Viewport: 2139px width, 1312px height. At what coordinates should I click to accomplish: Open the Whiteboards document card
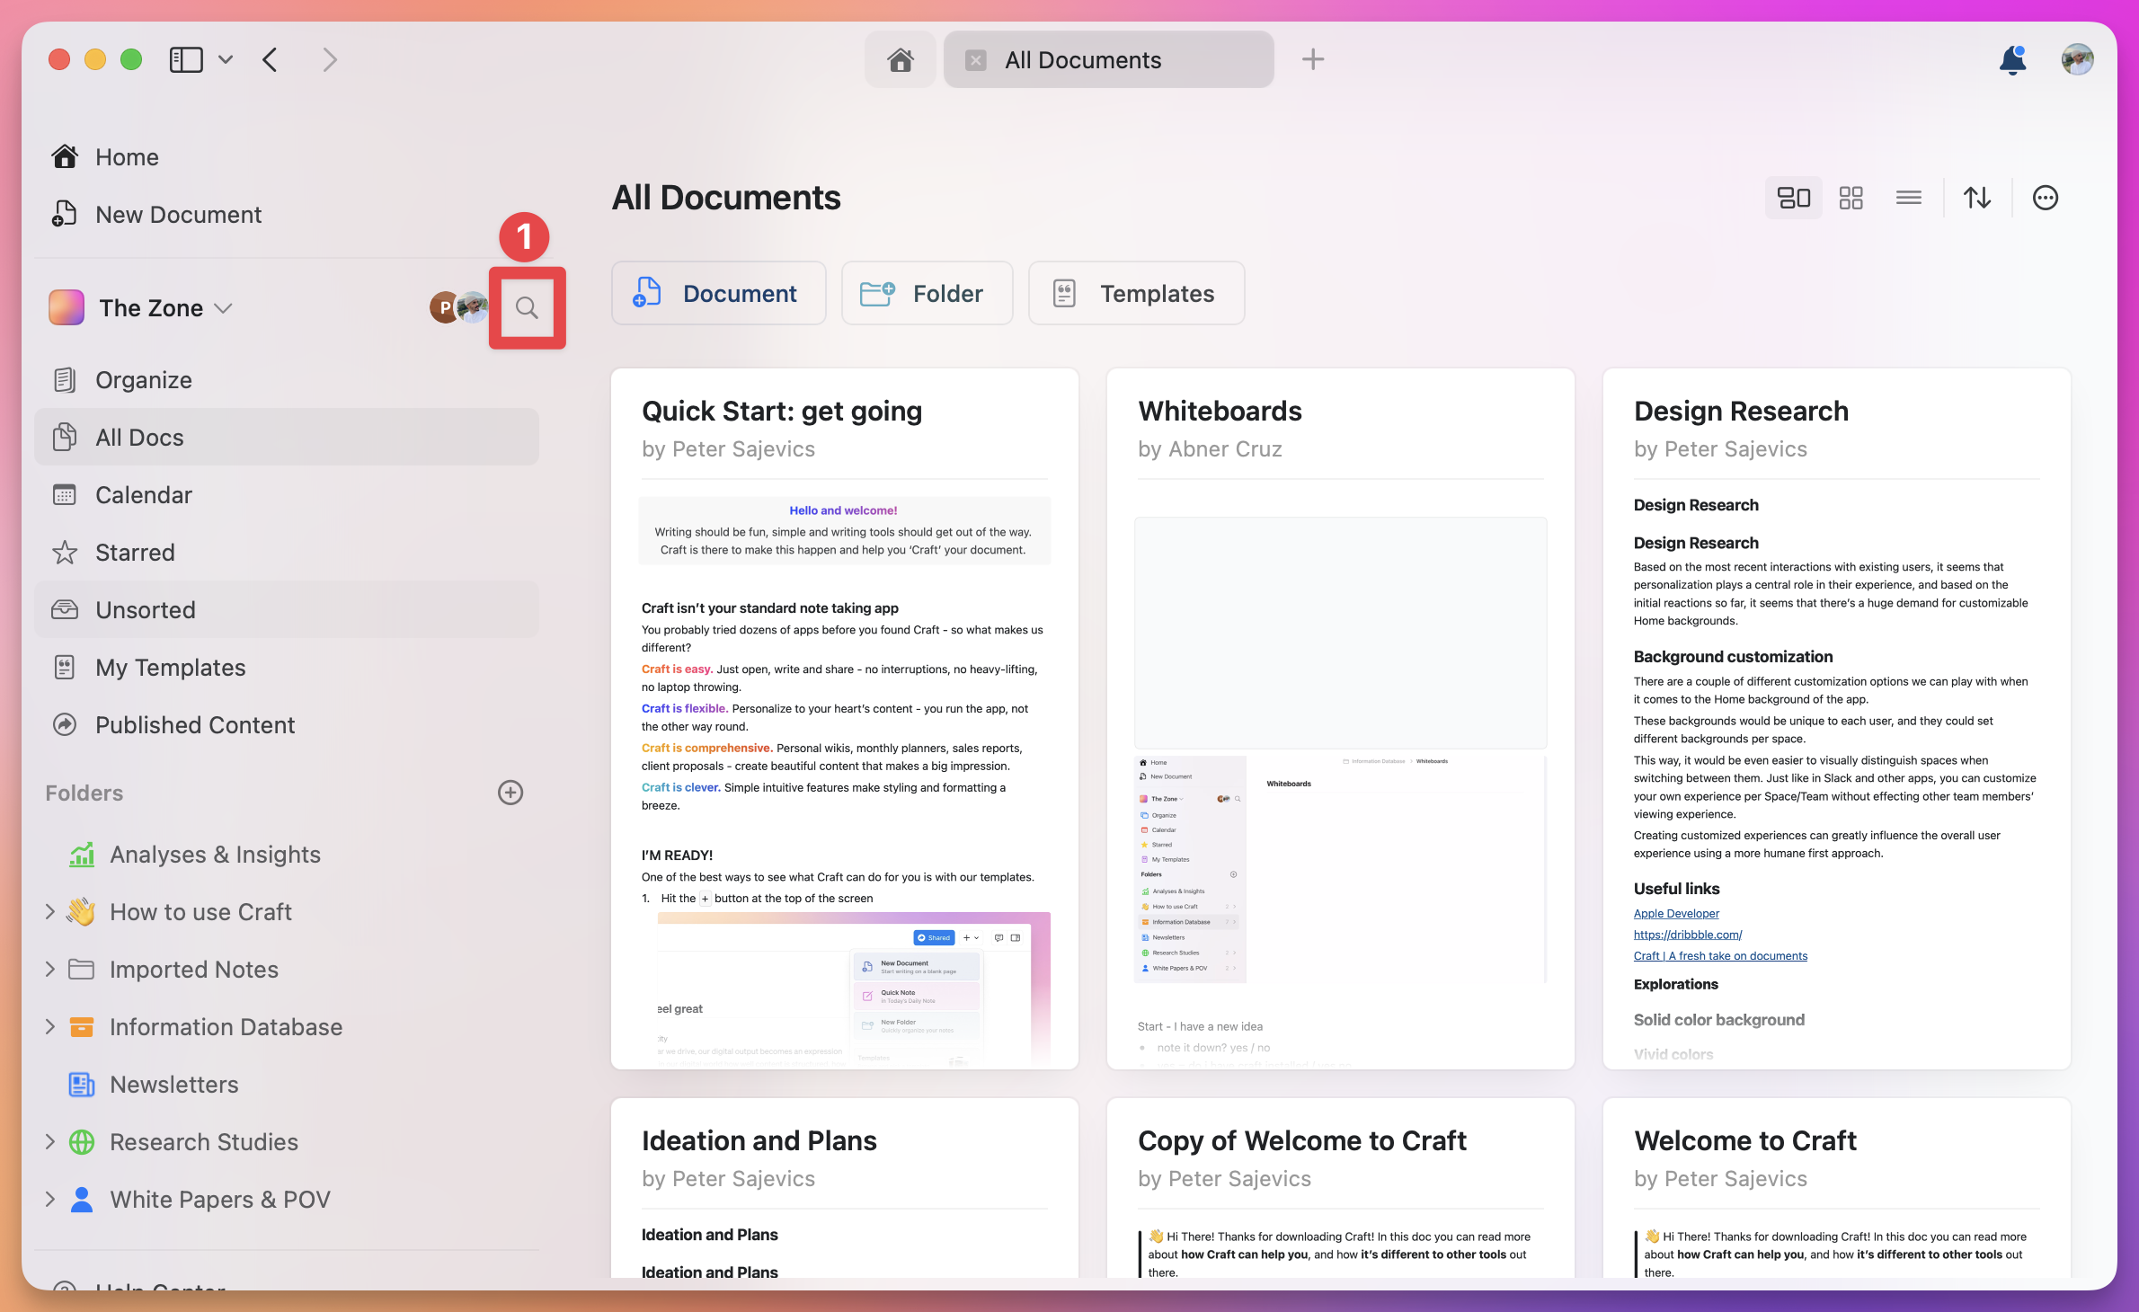[x=1341, y=719]
